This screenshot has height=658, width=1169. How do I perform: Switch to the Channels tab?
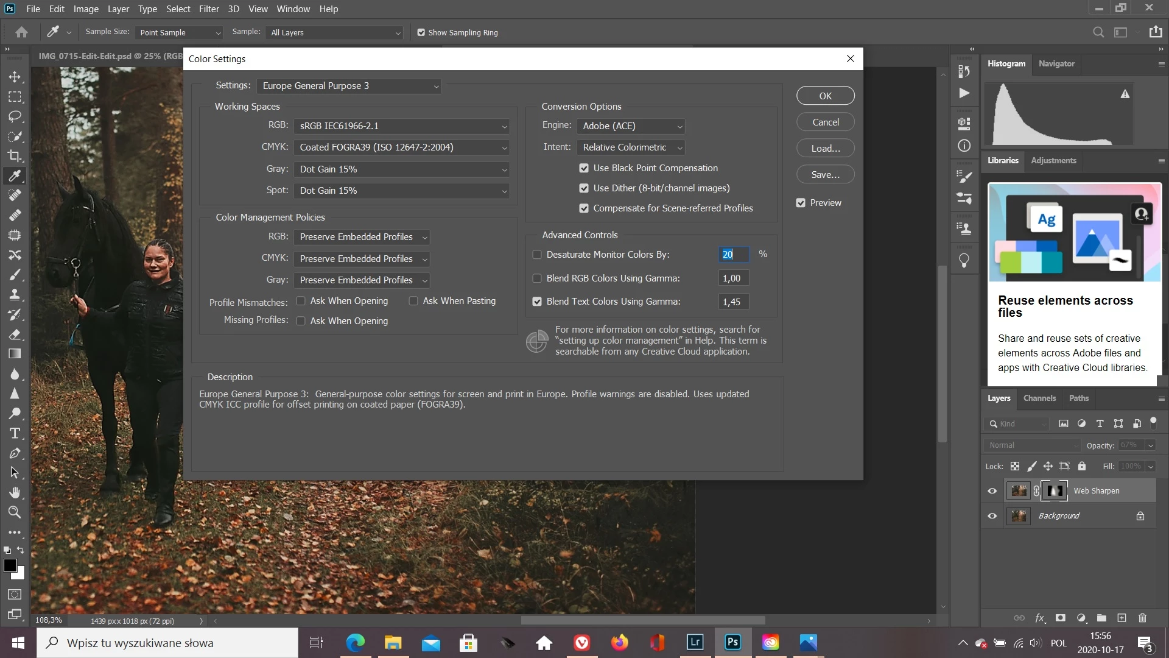click(1039, 398)
